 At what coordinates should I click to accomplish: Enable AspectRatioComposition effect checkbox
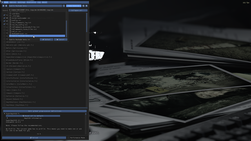(4, 57)
